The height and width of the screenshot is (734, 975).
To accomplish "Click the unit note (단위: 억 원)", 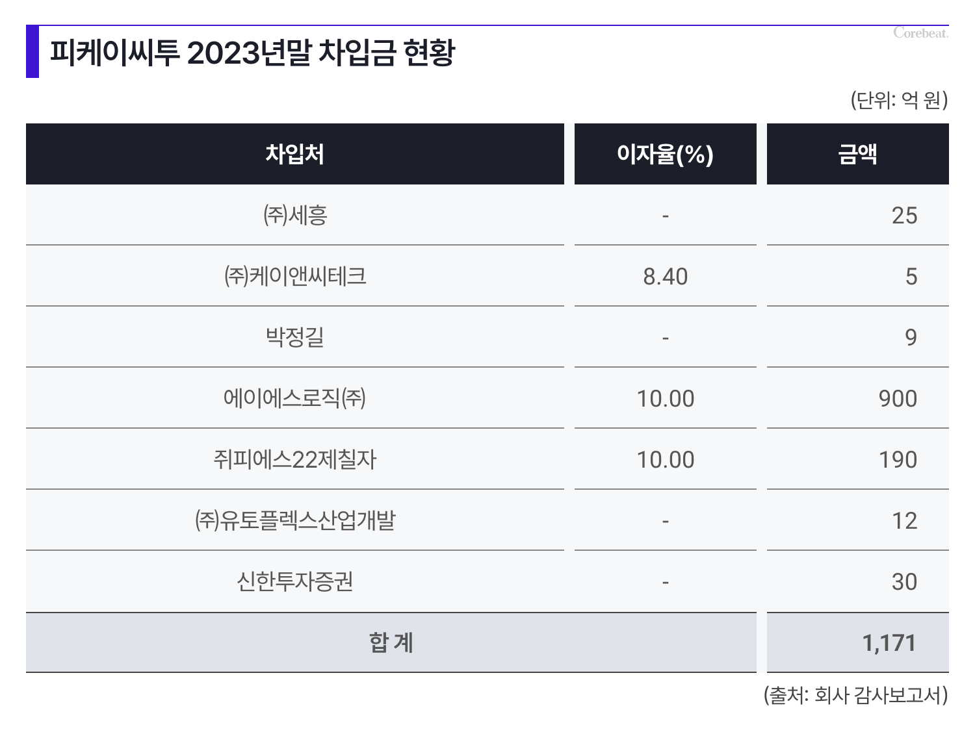I will click(x=900, y=100).
